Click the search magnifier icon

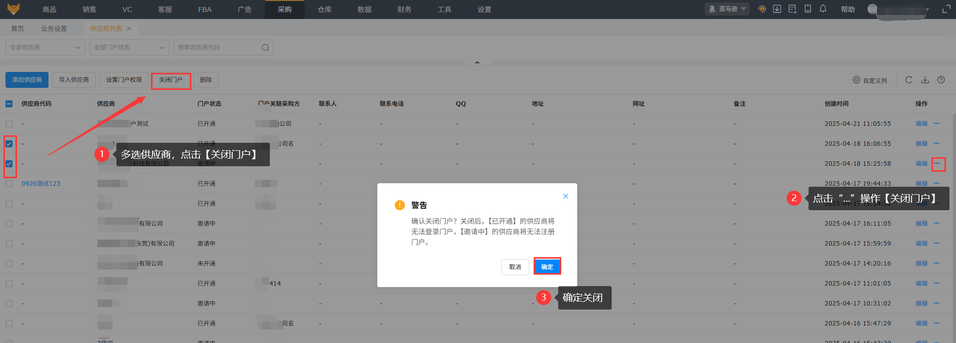click(265, 47)
